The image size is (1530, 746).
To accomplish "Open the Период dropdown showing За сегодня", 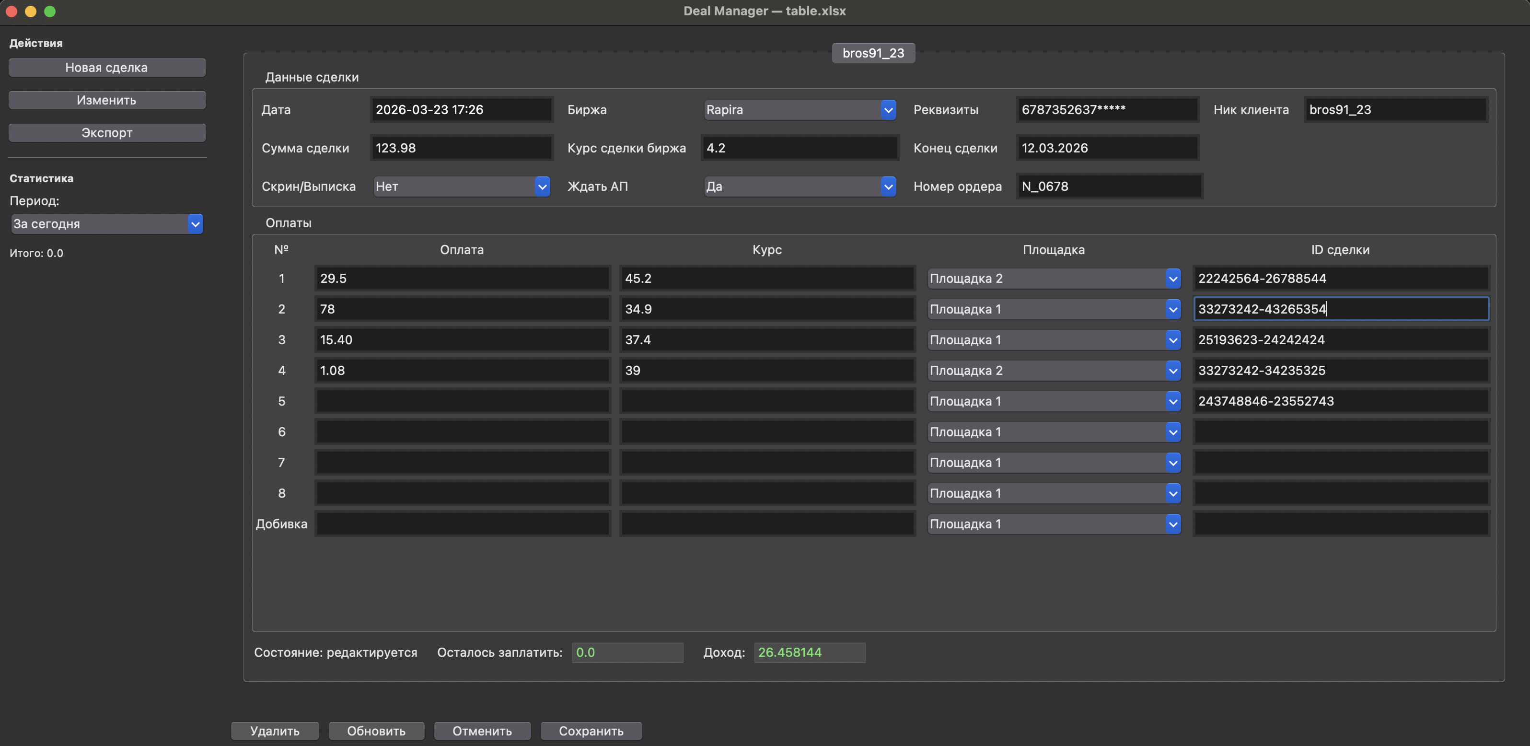I will pyautogui.click(x=107, y=224).
